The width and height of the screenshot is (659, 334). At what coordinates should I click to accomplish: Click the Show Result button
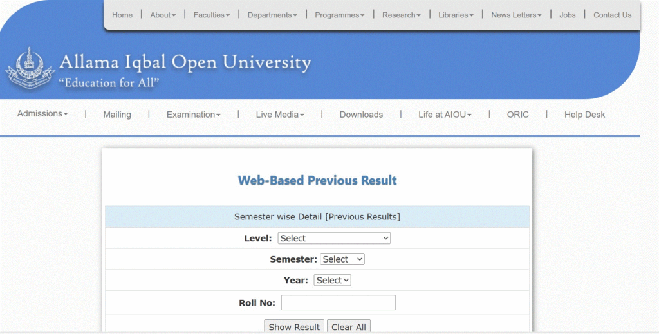294,327
